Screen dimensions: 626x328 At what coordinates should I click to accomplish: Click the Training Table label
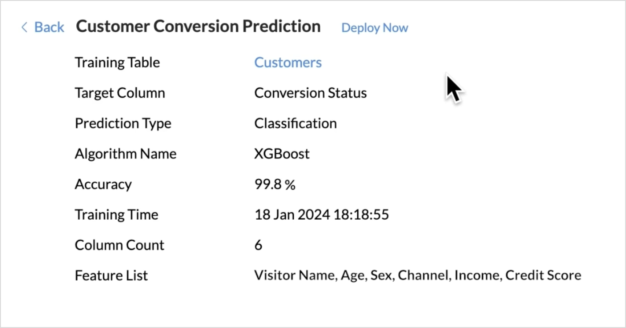pos(117,62)
